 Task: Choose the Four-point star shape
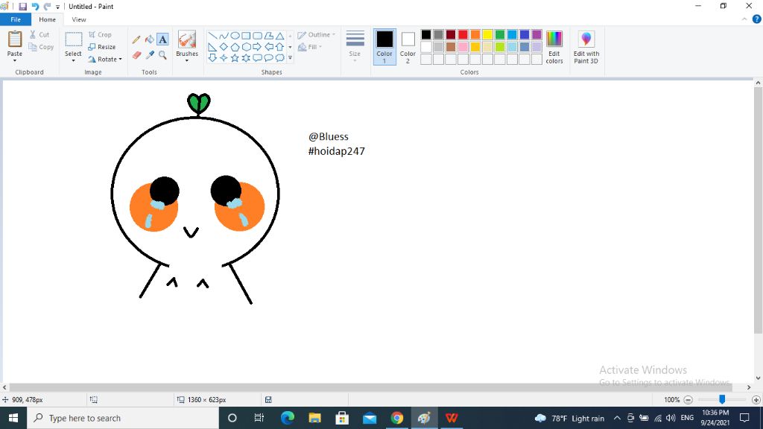tap(224, 58)
